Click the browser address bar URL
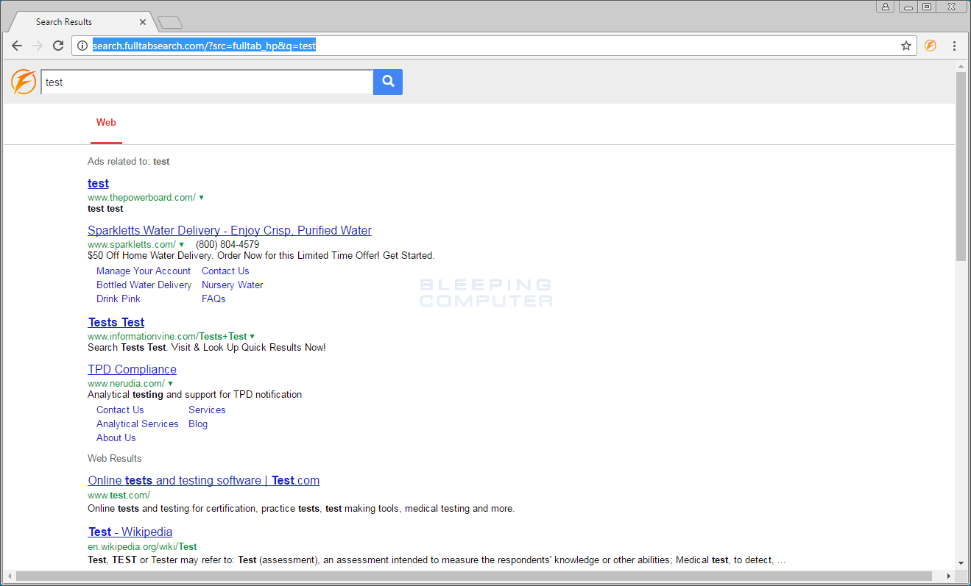The height and width of the screenshot is (586, 971). point(204,46)
